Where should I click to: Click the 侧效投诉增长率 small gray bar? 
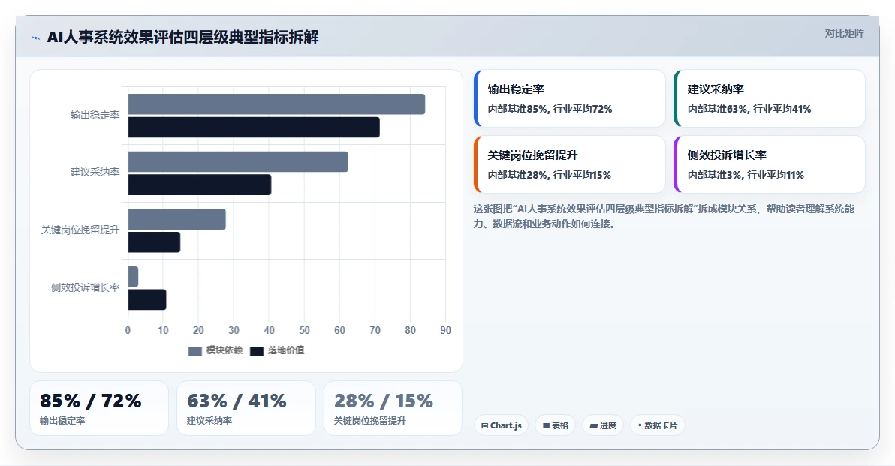133,277
